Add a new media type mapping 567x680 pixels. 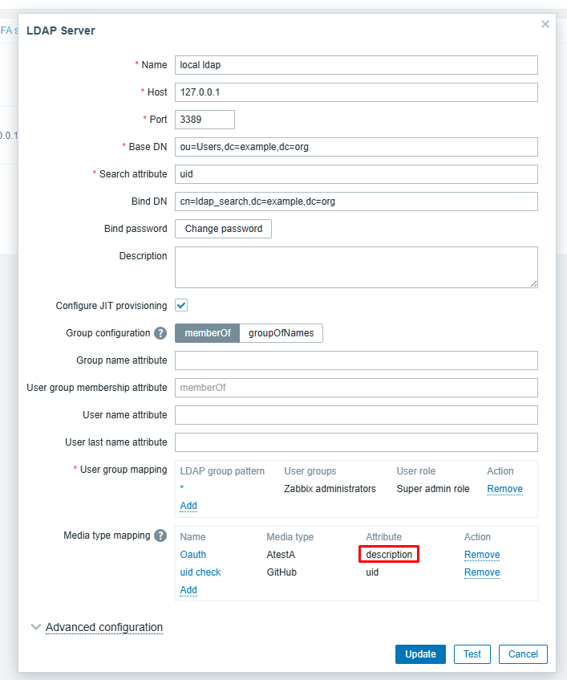tap(188, 590)
